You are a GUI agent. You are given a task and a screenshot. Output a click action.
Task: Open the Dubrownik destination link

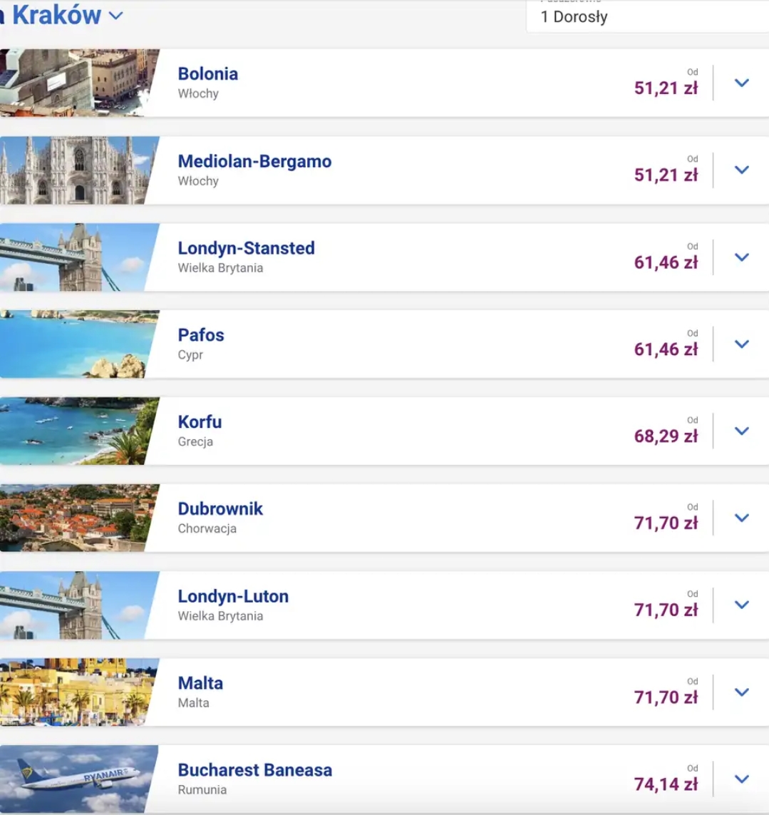pyautogui.click(x=220, y=508)
